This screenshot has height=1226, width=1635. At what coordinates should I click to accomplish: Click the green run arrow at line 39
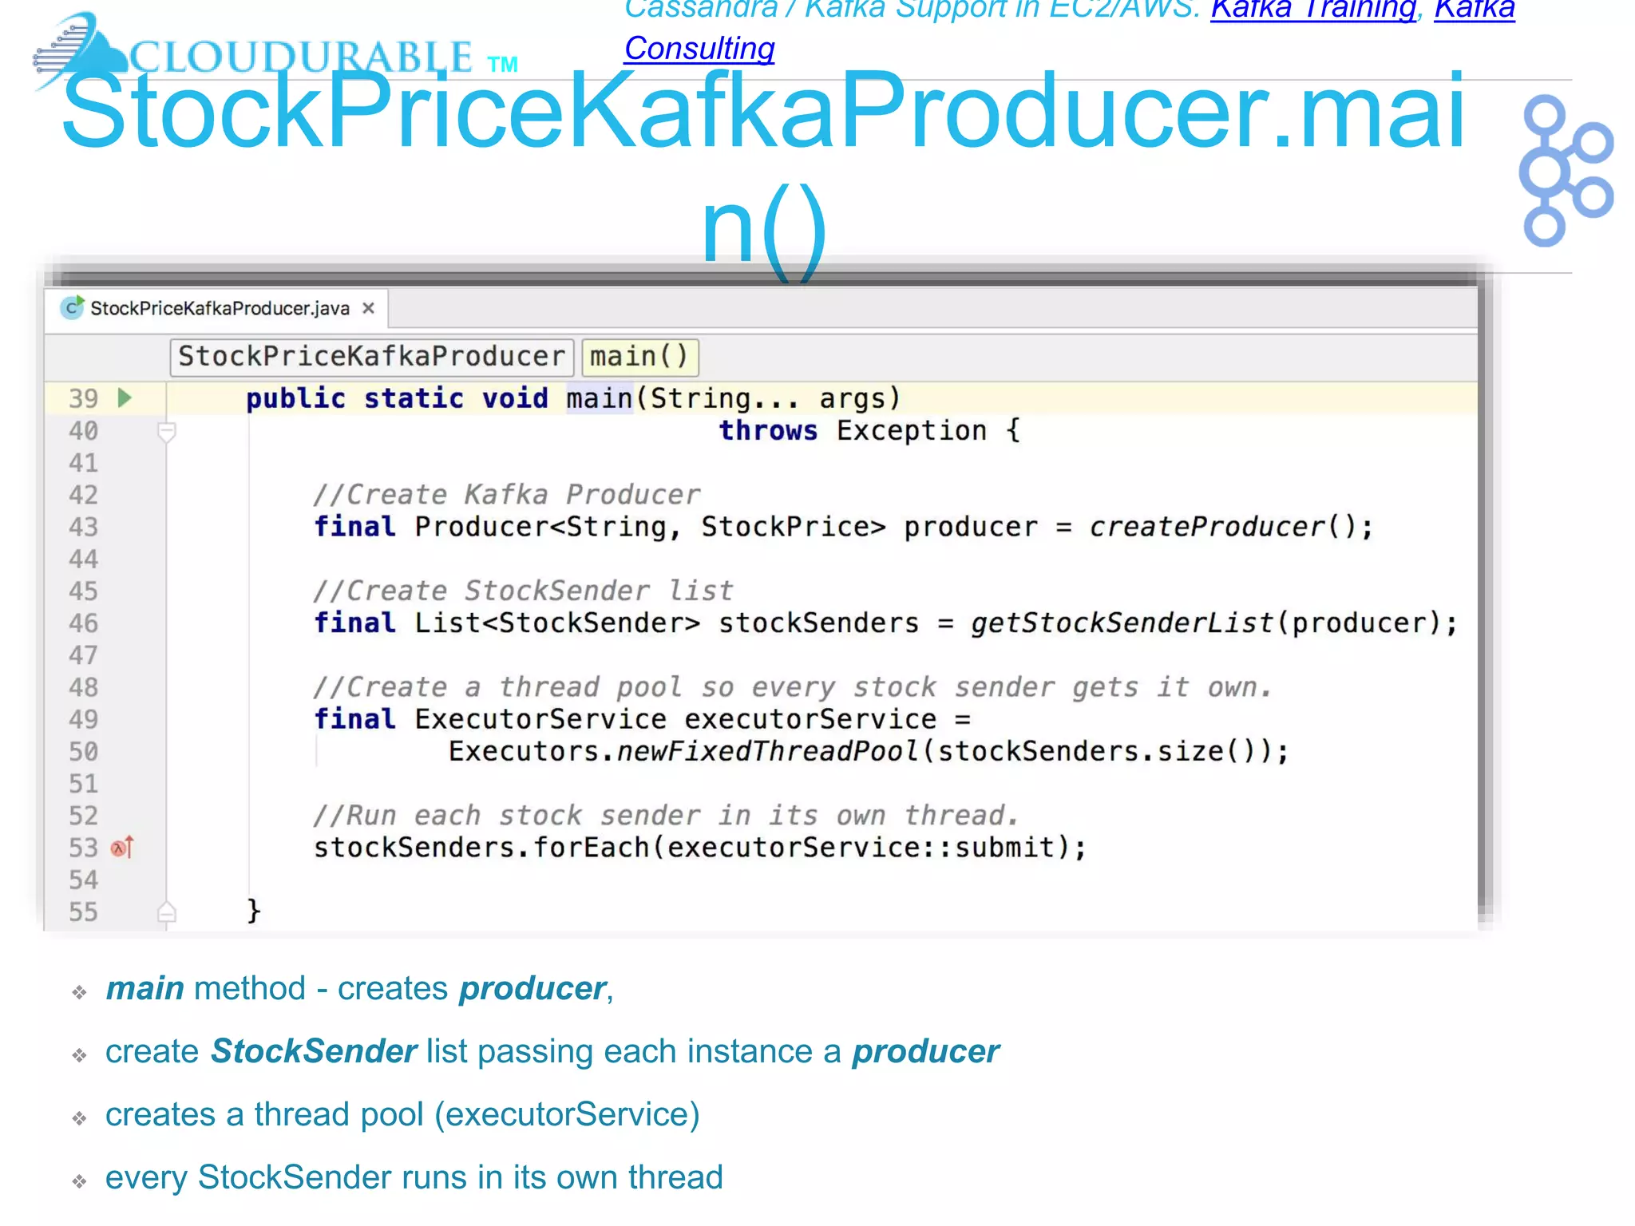[124, 397]
